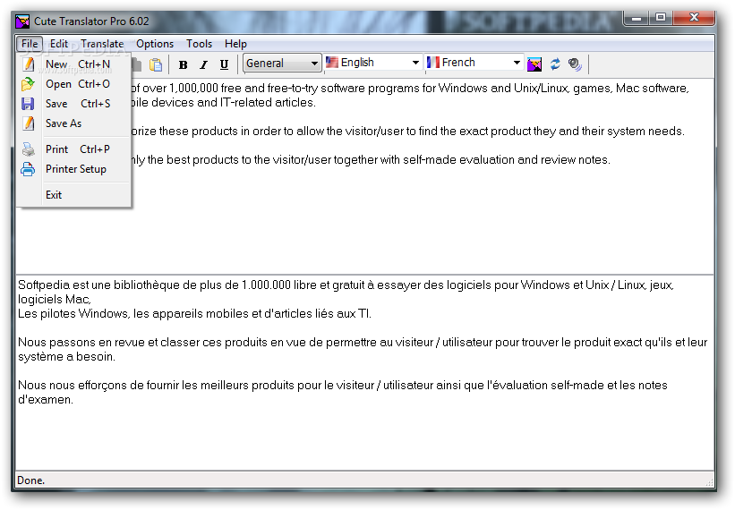735x510 pixels.
Task: Click the 'Cute Translator Pro 6.02' title text
Action: pyautogui.click(x=91, y=21)
